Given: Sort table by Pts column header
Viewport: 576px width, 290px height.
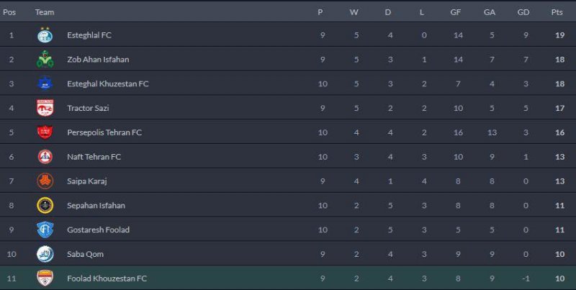Looking at the screenshot, I should pos(557,12).
